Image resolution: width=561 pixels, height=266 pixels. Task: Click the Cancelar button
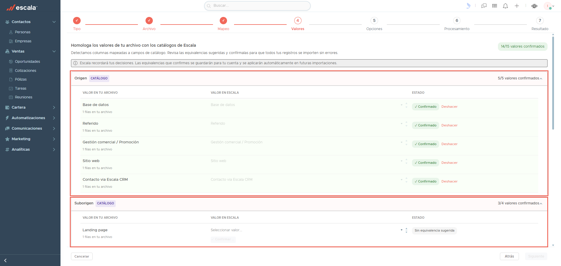tap(82, 256)
